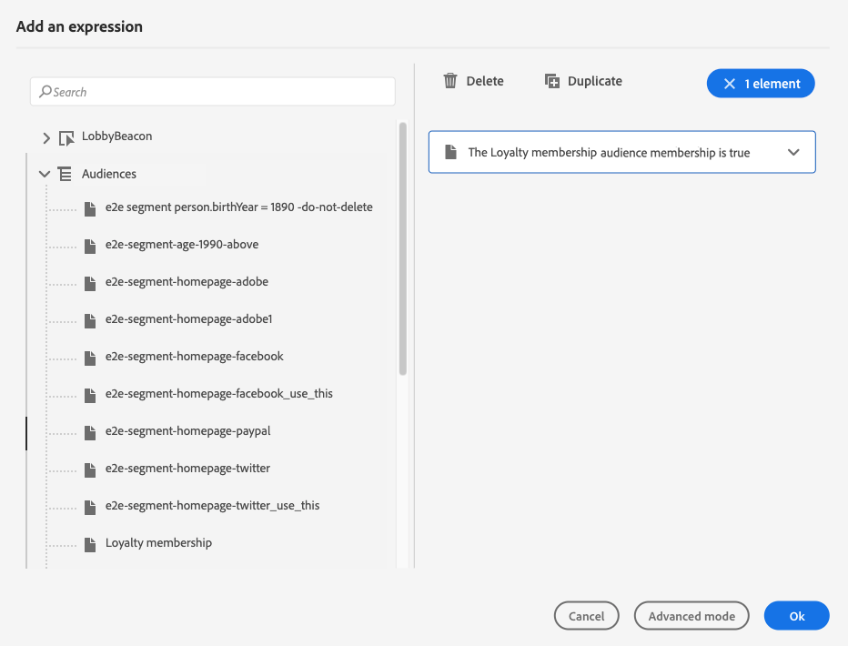The image size is (848, 646).
Task: Collapse the Audiences tree node
Action: tap(45, 174)
